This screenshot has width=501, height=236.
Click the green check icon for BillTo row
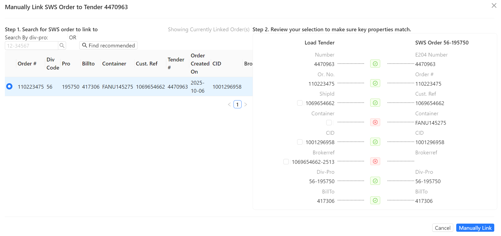(375, 200)
